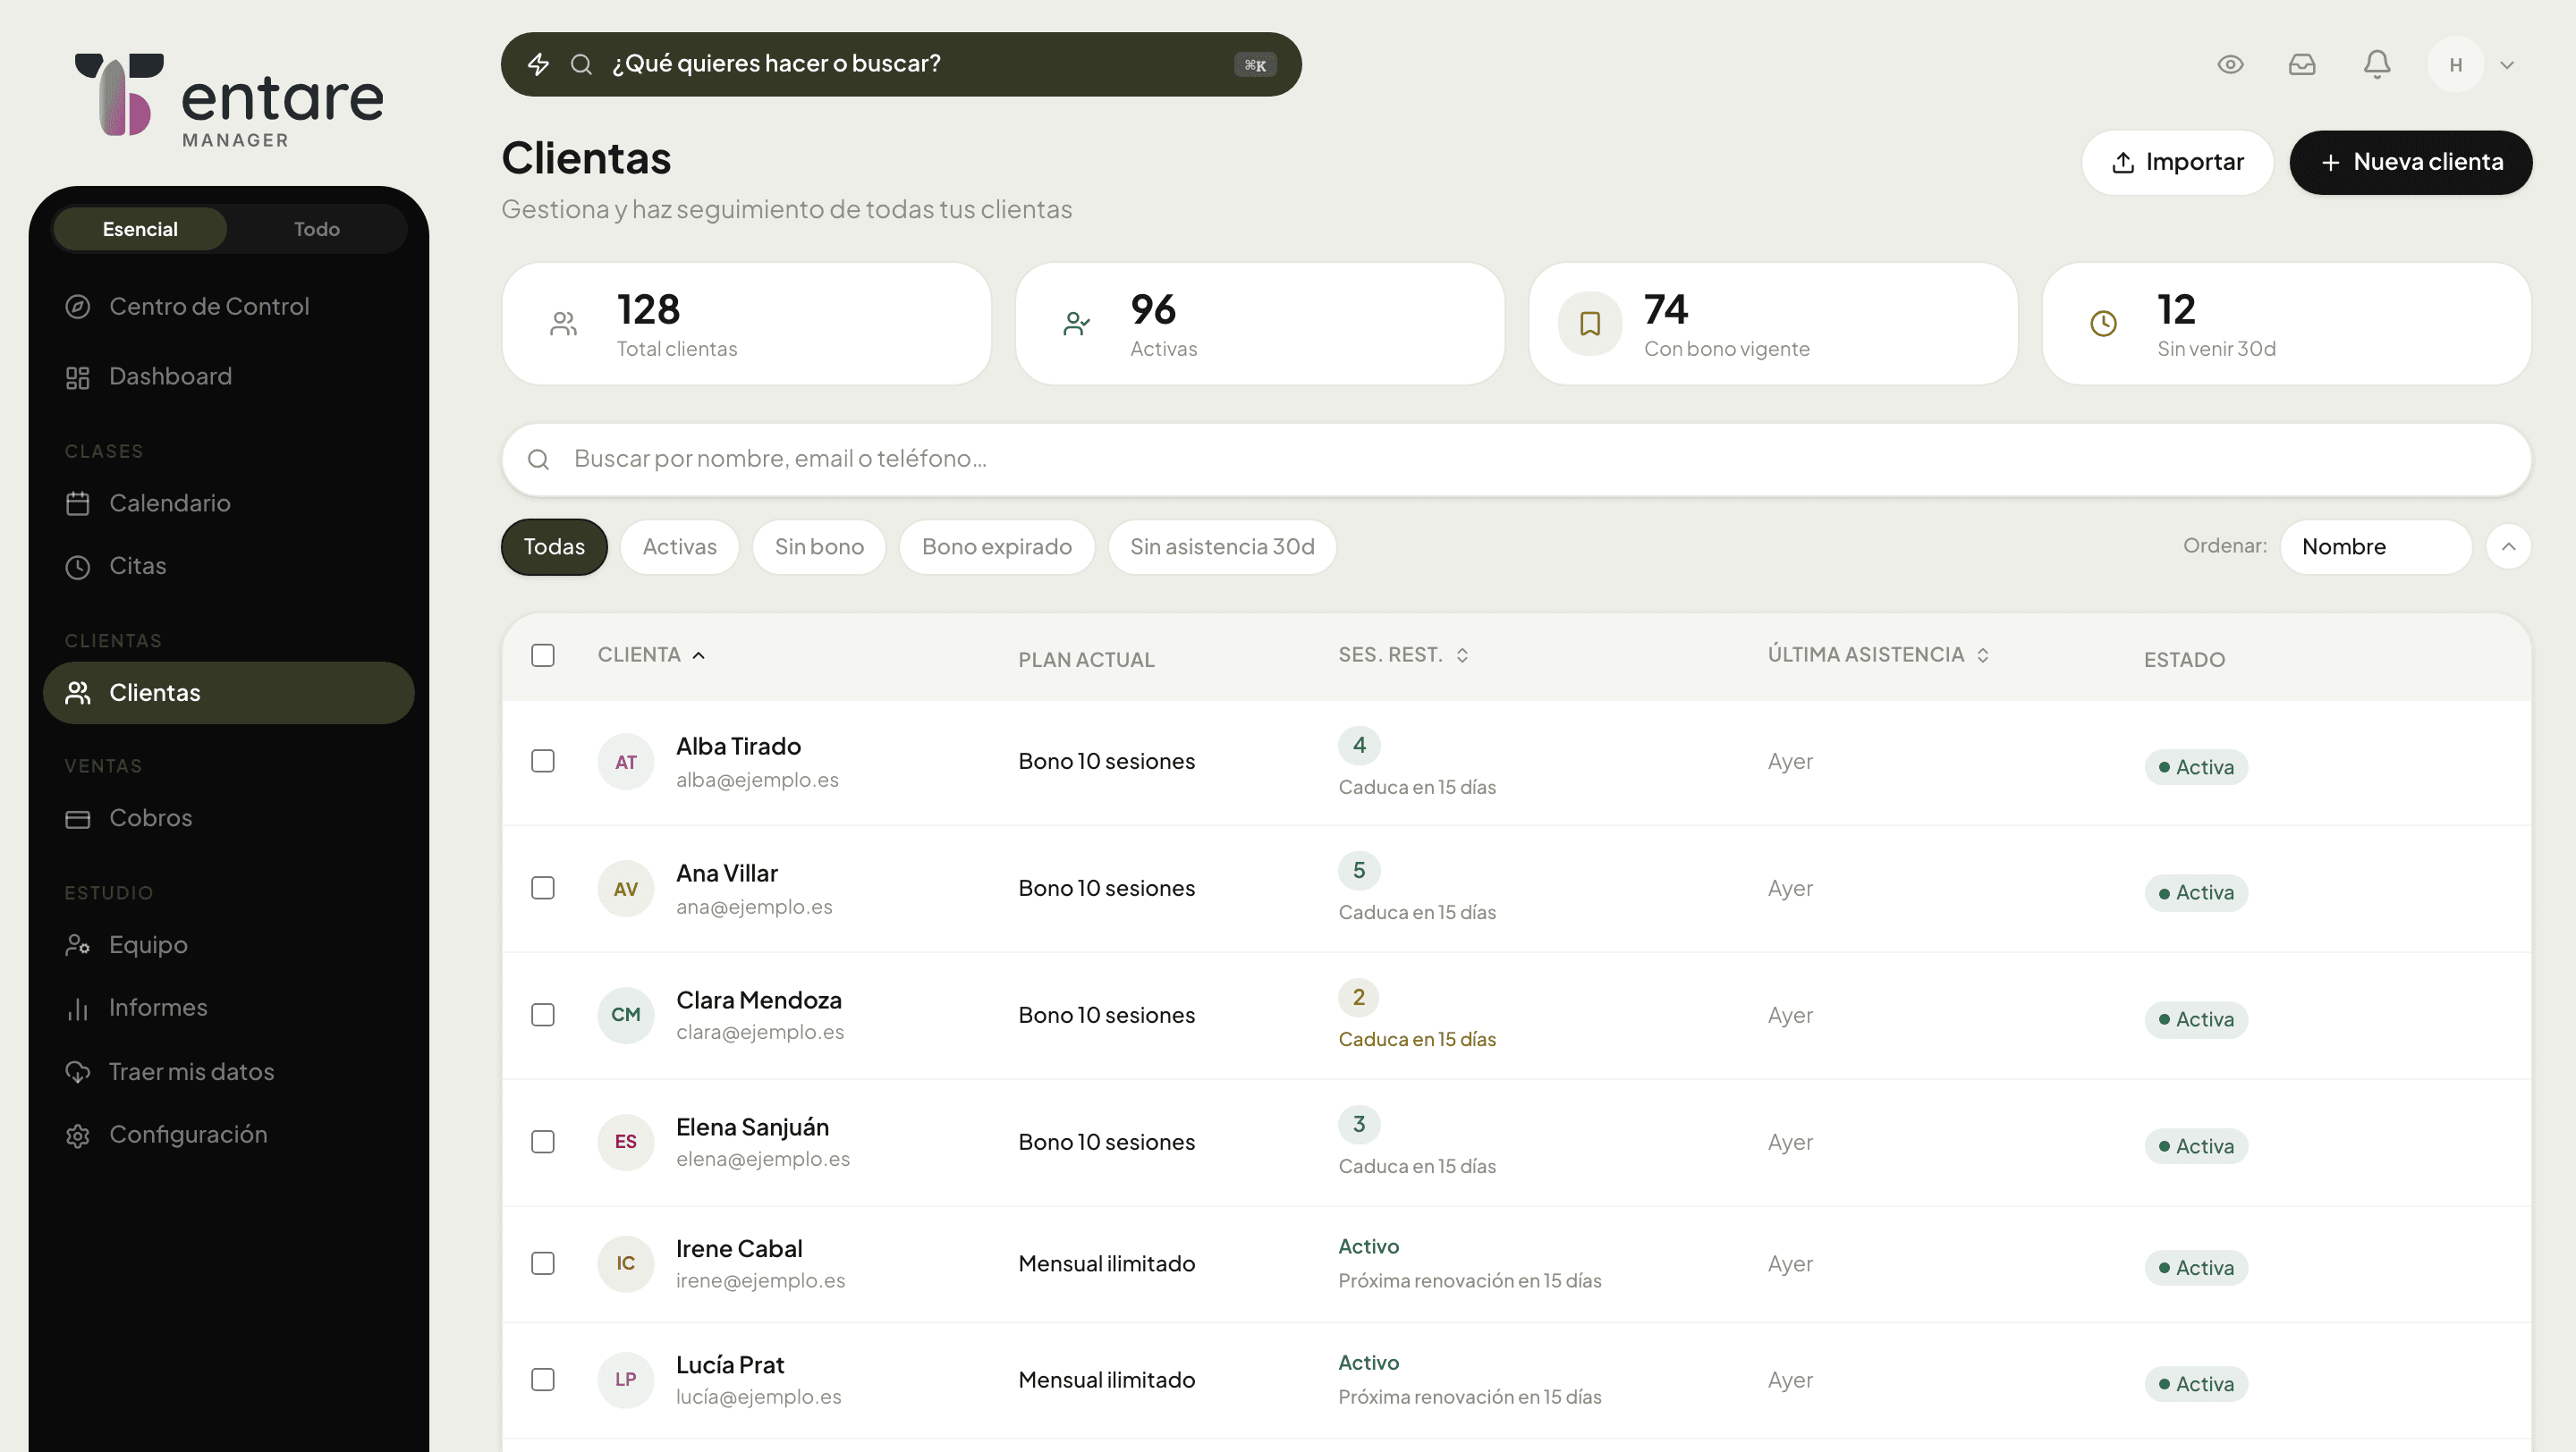Open the Dashboard page
Image resolution: width=2576 pixels, height=1452 pixels.
[x=229, y=376]
